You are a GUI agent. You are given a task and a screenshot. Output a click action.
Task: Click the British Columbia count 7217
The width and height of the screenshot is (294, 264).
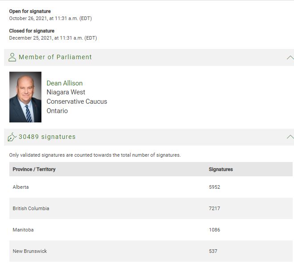click(215, 208)
